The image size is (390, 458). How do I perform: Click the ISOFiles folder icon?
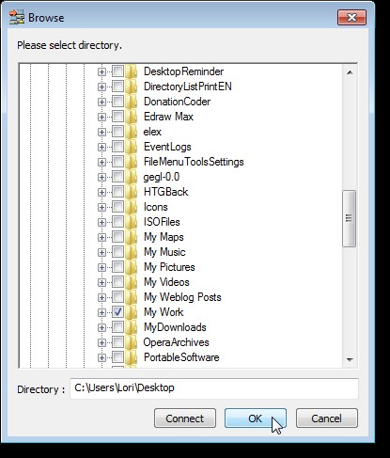[131, 222]
